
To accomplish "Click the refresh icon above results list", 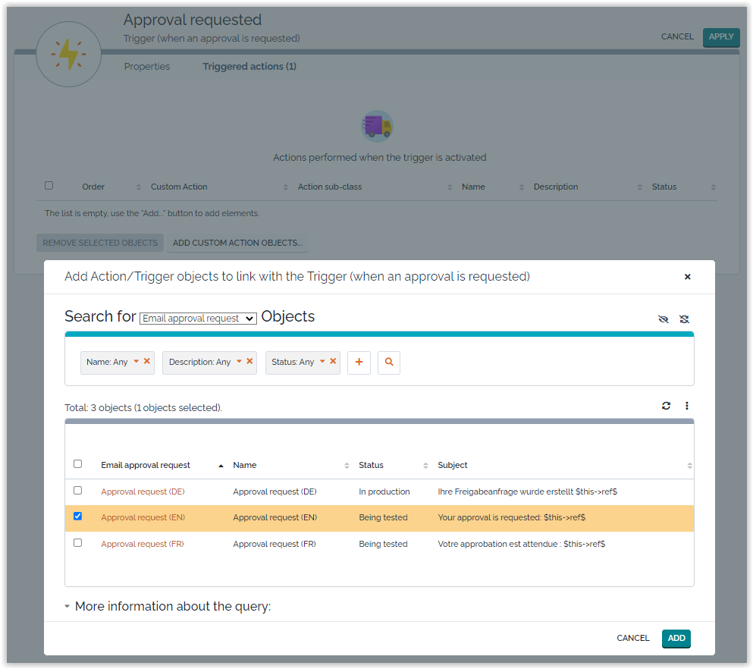I will coord(666,406).
